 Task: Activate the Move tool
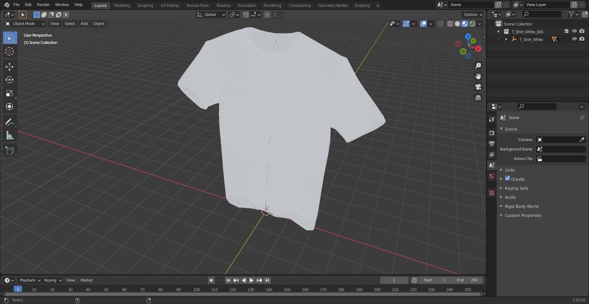9,66
